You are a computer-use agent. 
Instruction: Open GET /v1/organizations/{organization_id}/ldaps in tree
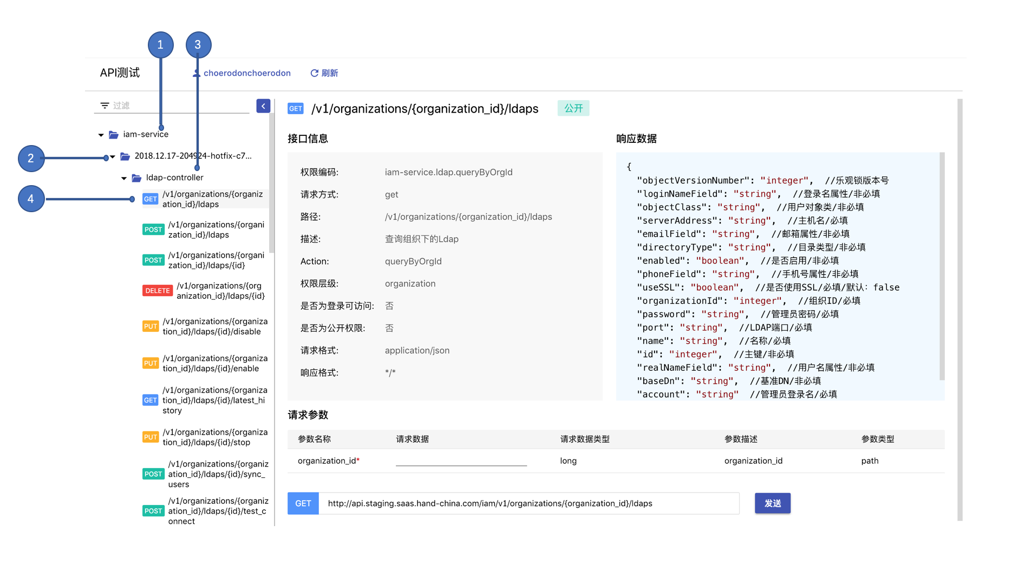212,199
